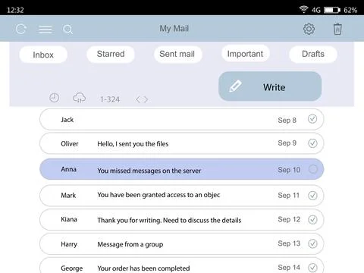Toggle checkmark on Mark's message
Viewport: 364px width, 273px height.
coord(312,196)
